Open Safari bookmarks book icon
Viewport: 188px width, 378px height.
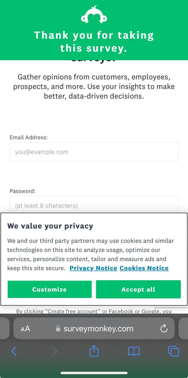coord(133,351)
